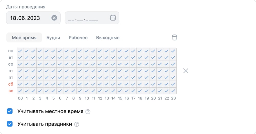The height and width of the screenshot is (134, 256).
Task: Toggle 'Учитывать местное время' checkbox
Action: pos(10,111)
